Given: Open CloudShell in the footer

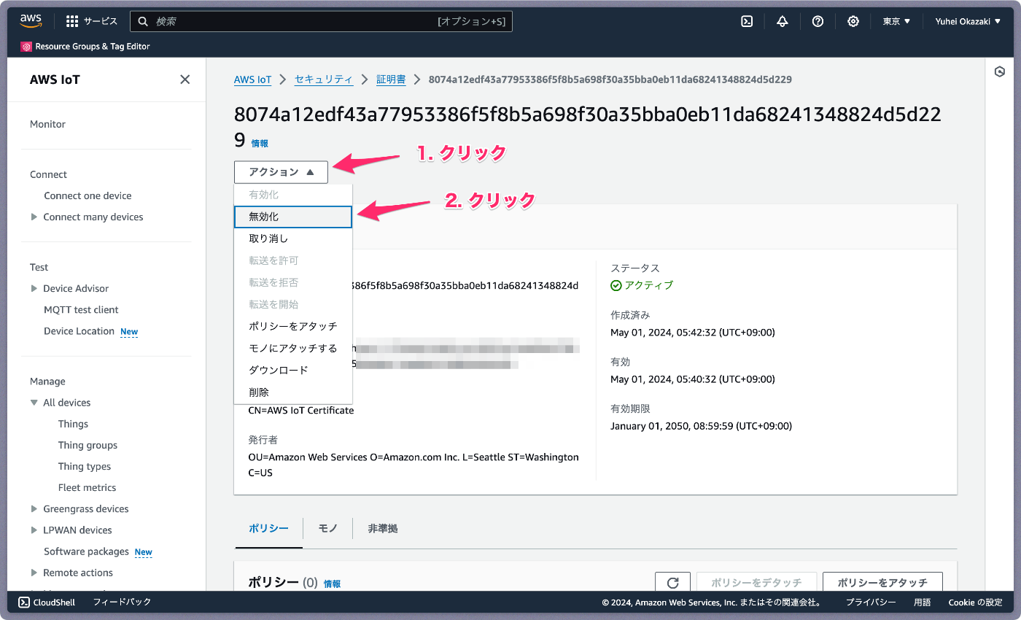Looking at the screenshot, I should 47,602.
